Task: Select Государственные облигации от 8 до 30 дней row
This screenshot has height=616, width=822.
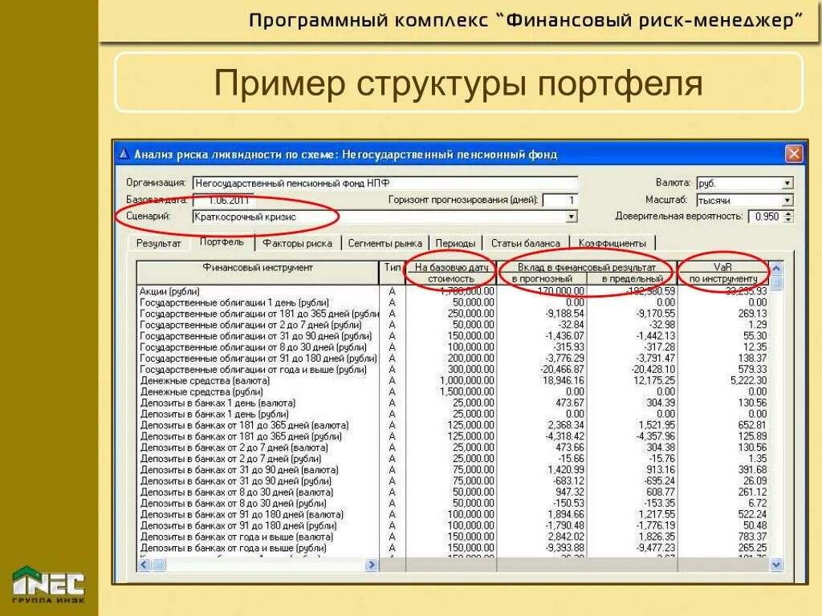Action: point(454,346)
